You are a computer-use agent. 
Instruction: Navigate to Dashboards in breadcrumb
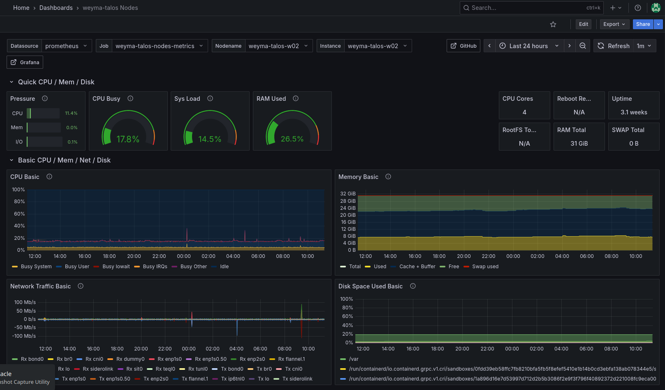point(56,8)
